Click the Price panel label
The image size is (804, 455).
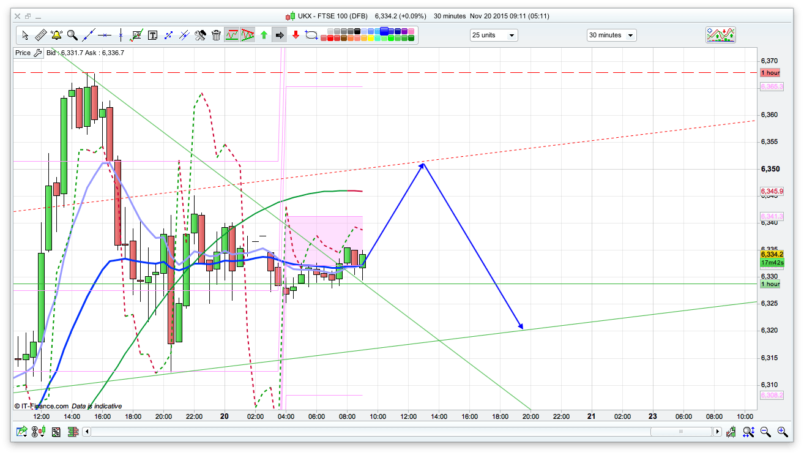click(x=23, y=53)
